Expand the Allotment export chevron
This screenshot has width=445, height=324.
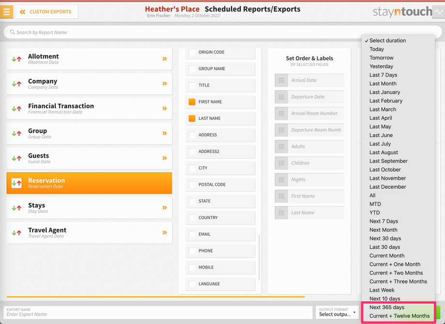(164, 59)
